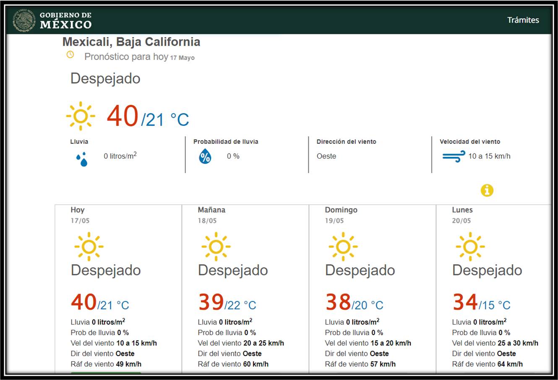This screenshot has height=380, width=558.
Task: Select the Mañana 18/05 forecast heading
Action: [x=211, y=214]
